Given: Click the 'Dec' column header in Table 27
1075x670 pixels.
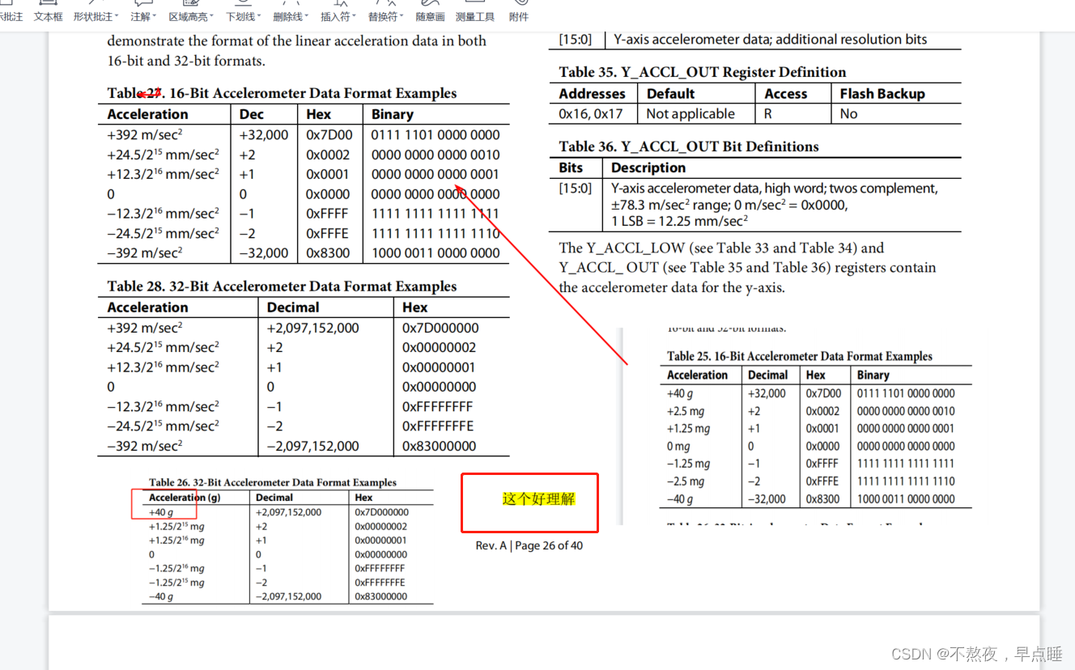Looking at the screenshot, I should [252, 114].
